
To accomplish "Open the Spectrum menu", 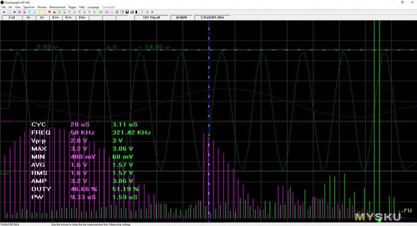I will coord(29,7).
